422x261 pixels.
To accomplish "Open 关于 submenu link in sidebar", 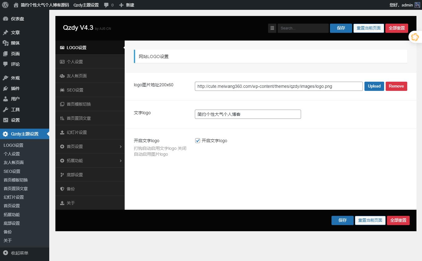I will 8,240.
